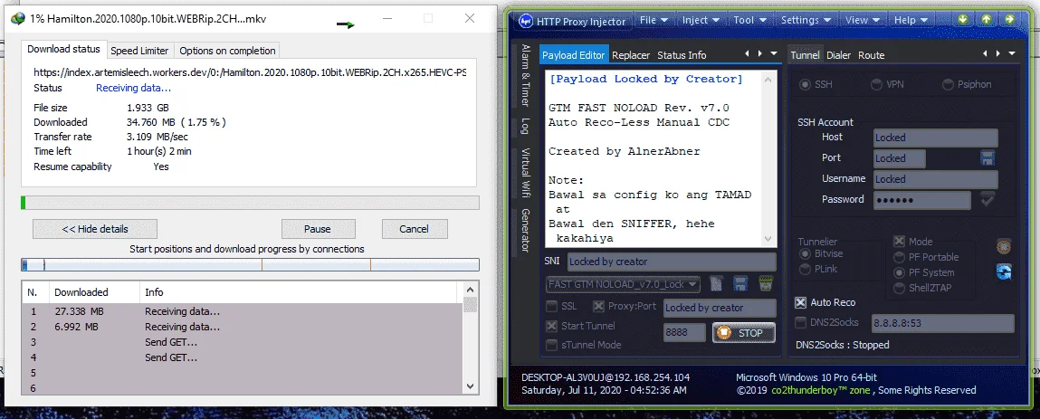Click the green up-arrow icon in title bar
Image resolution: width=1040 pixels, height=419 pixels.
(x=987, y=20)
